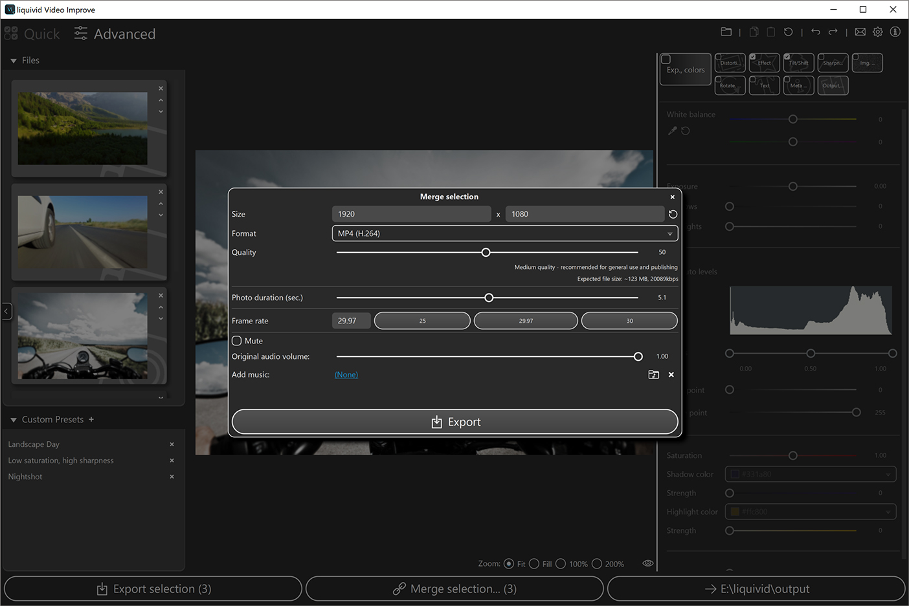Select the white balance eyedropper tool
This screenshot has width=909, height=606.
[x=672, y=130]
